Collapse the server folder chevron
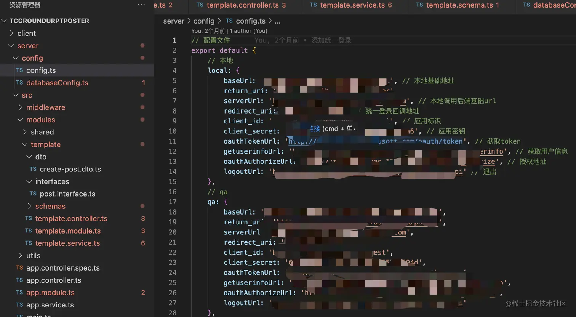 click(x=11, y=46)
